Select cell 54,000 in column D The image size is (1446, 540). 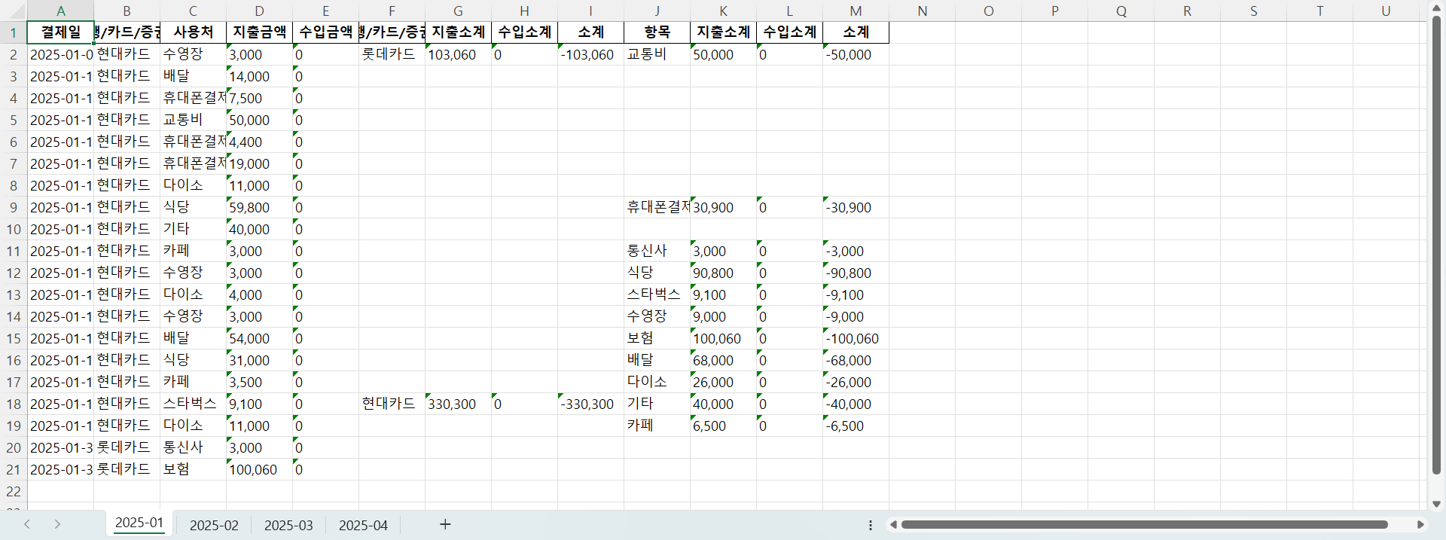(x=259, y=338)
